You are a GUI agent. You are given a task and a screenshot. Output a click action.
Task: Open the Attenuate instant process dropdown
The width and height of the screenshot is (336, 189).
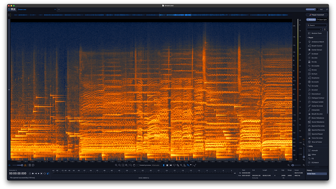click(x=156, y=165)
